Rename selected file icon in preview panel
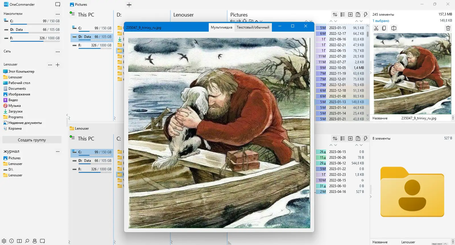Screen dimensions: 455x245 point(394,28)
